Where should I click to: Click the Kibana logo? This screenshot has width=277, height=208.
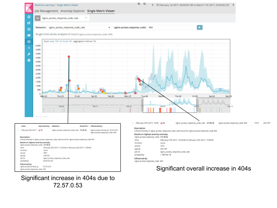coord(29,8)
